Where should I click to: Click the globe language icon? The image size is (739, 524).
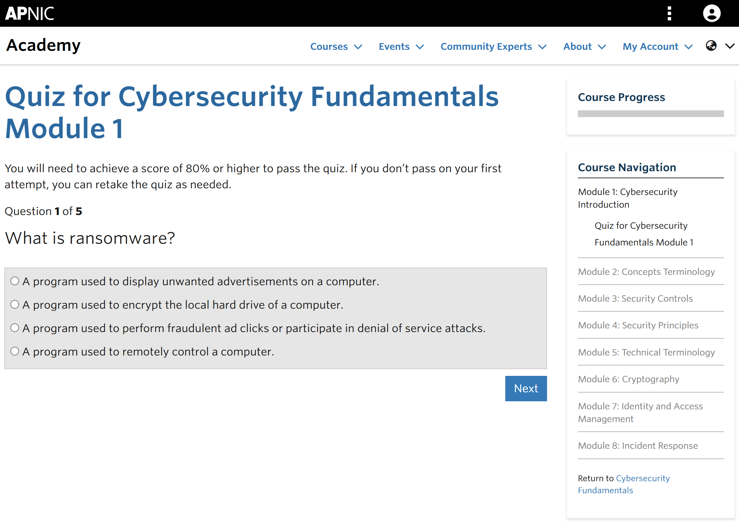click(x=711, y=46)
